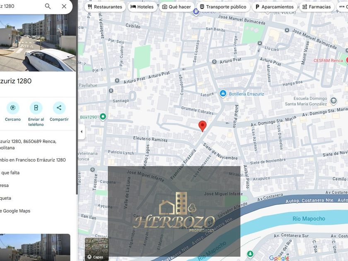The image size is (348, 261).
Task: Filter by Aparcamientos chip
Action: (x=275, y=7)
